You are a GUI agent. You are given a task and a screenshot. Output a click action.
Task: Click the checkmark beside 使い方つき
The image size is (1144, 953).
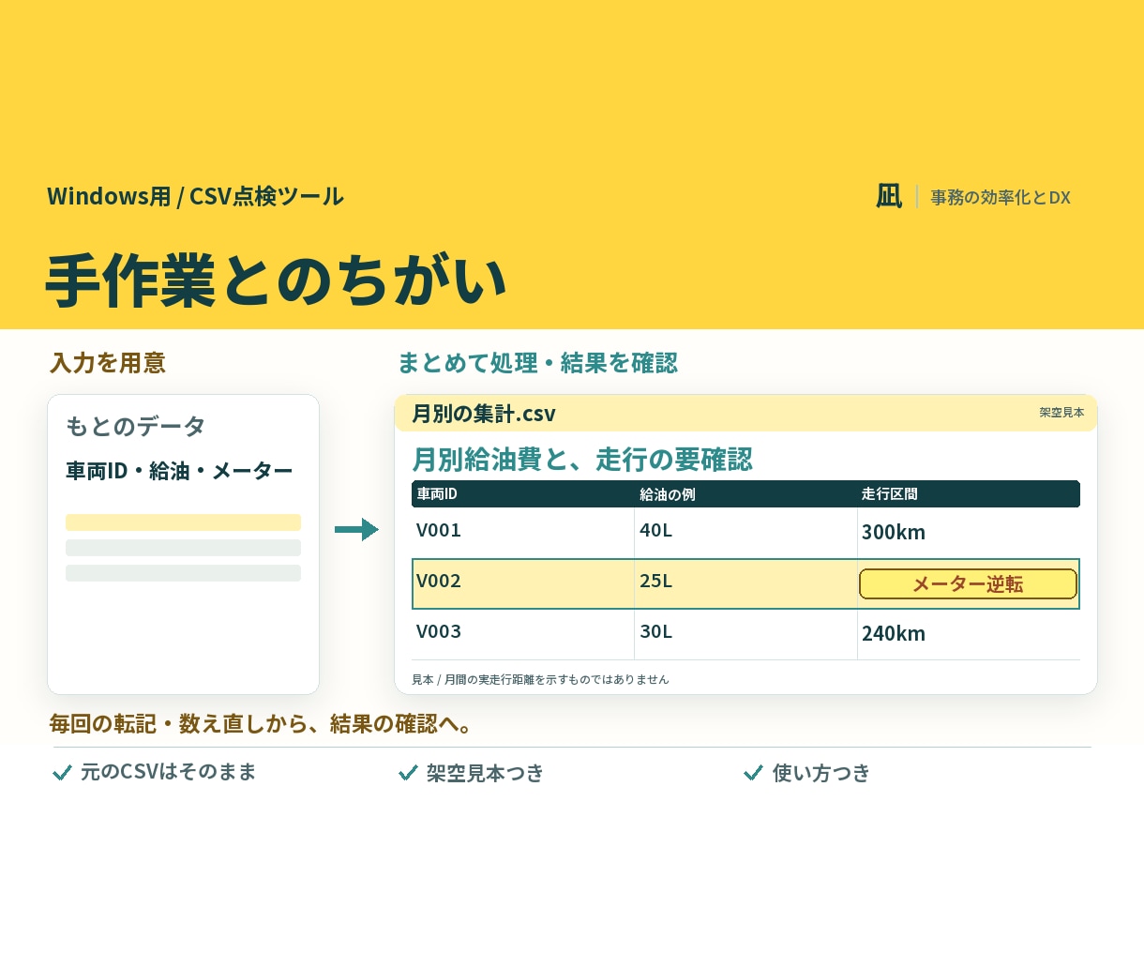(x=753, y=773)
